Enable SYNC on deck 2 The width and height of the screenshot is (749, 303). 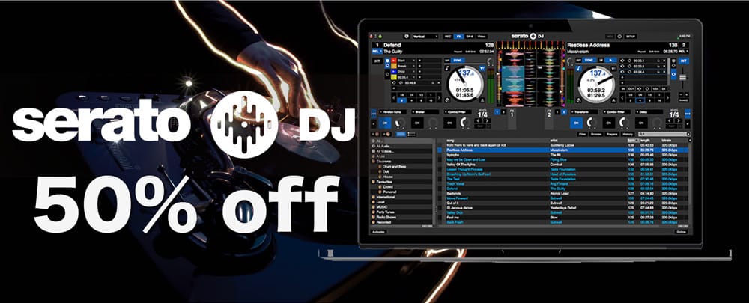pos(589,60)
